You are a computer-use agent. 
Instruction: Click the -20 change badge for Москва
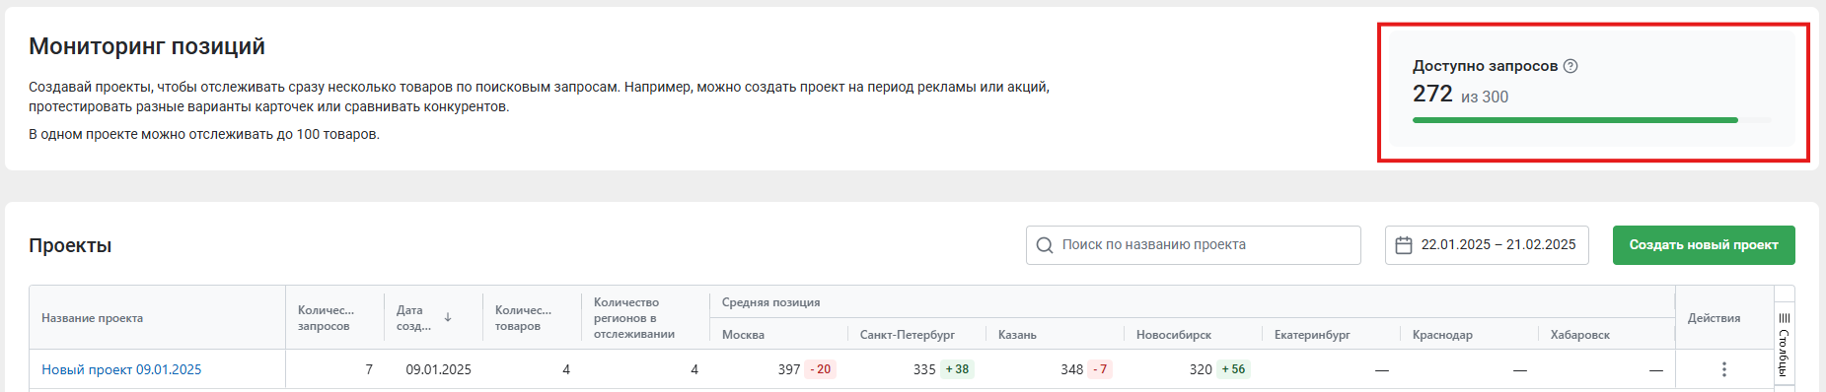[821, 369]
